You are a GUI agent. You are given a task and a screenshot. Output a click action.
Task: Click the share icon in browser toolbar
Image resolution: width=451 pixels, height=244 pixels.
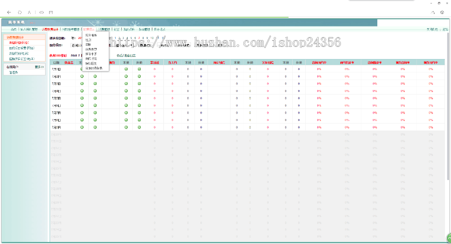click(432, 12)
